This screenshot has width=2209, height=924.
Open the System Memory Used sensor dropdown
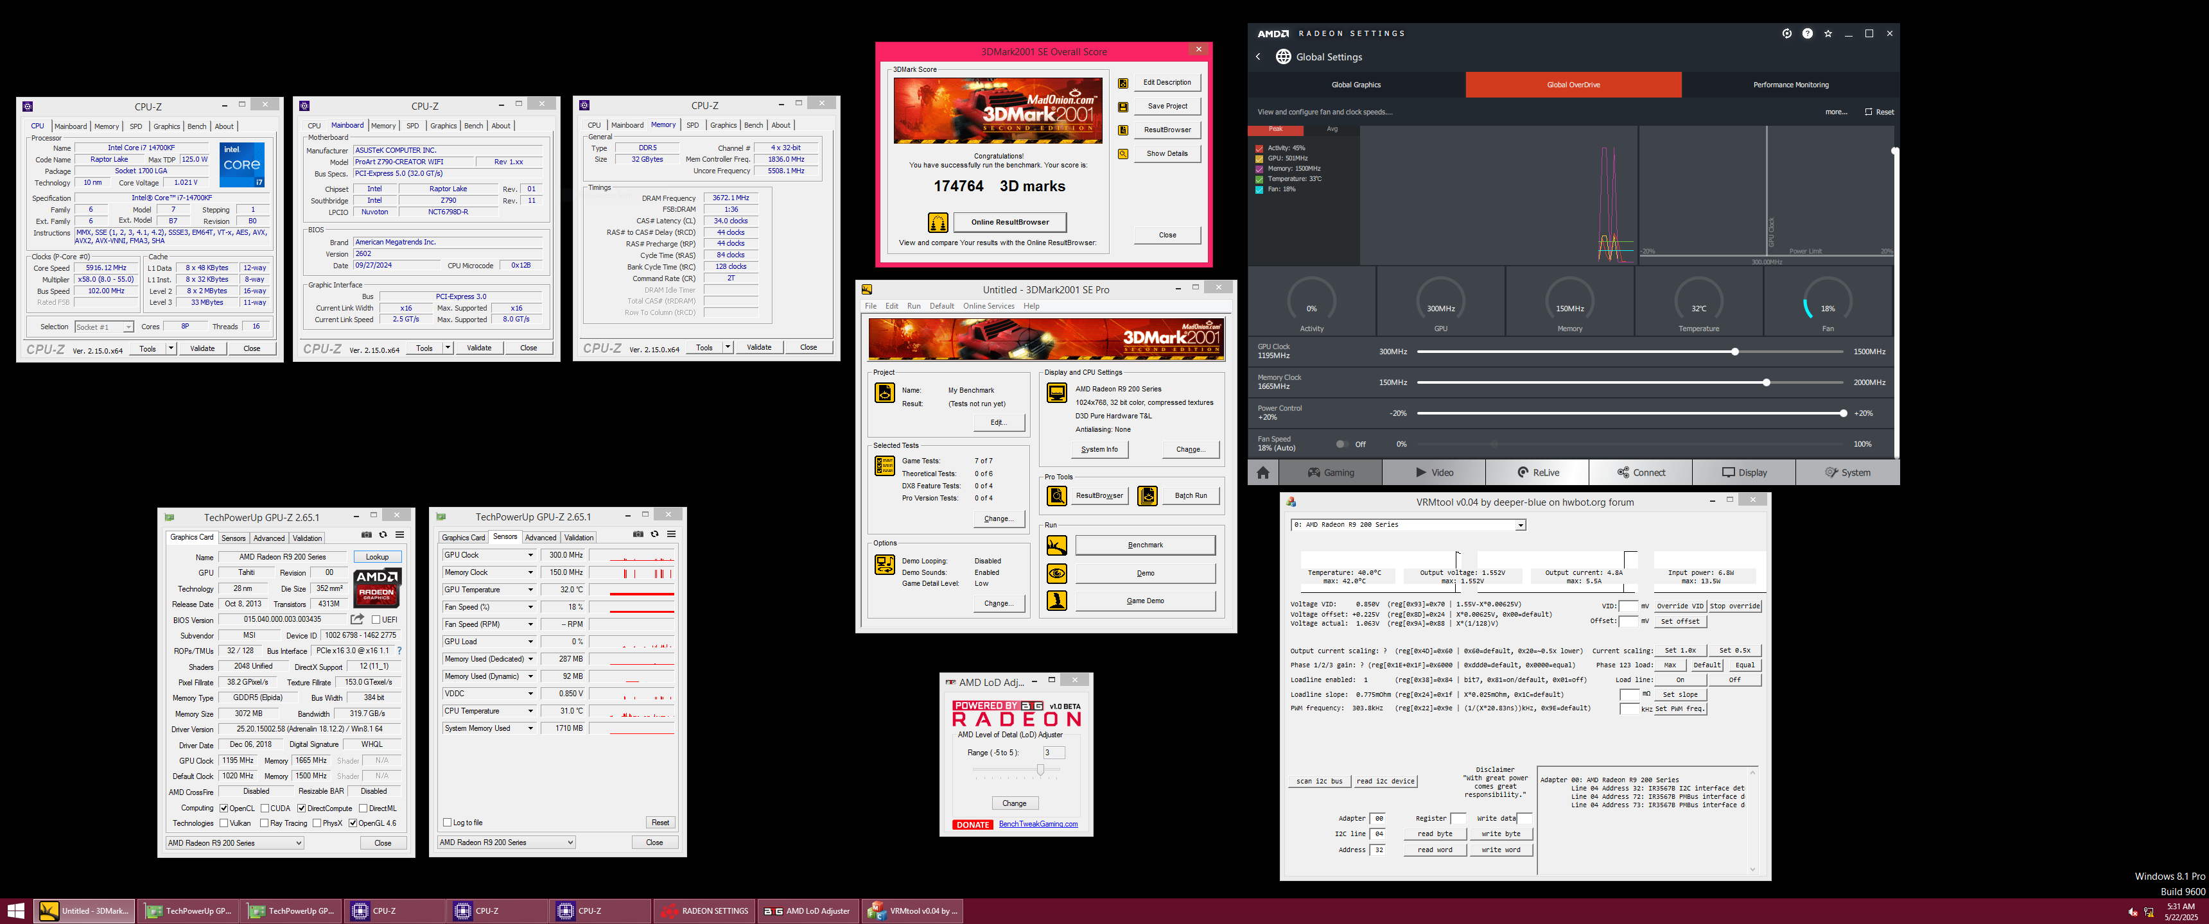[530, 728]
